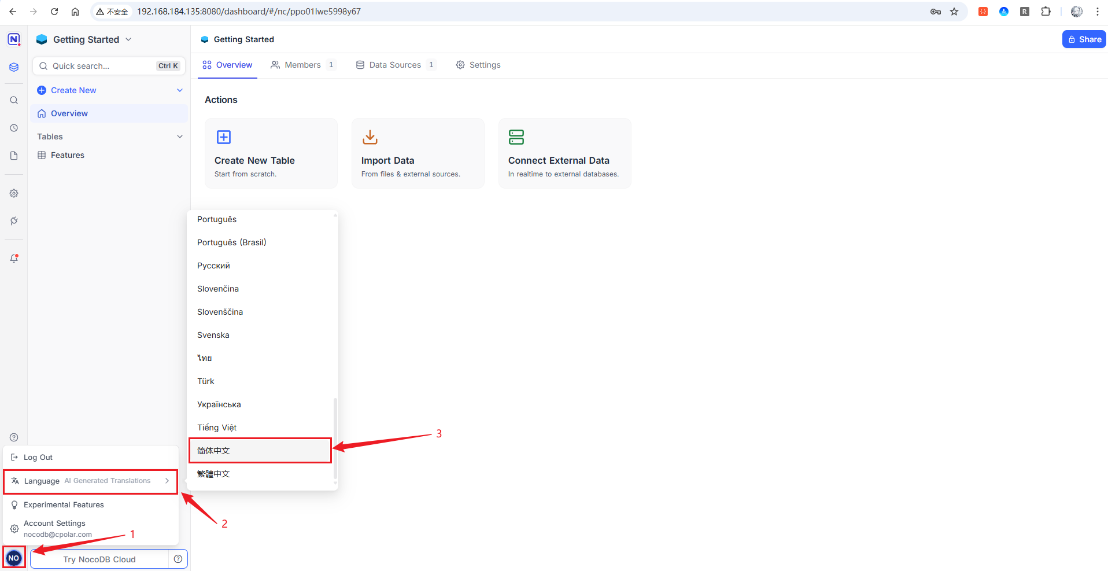Switch to the Members tab

tap(302, 65)
